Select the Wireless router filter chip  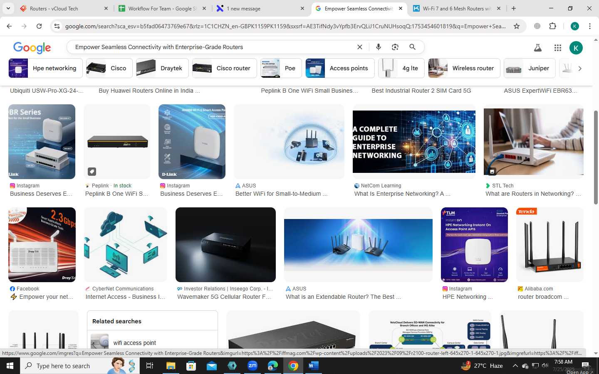[464, 68]
